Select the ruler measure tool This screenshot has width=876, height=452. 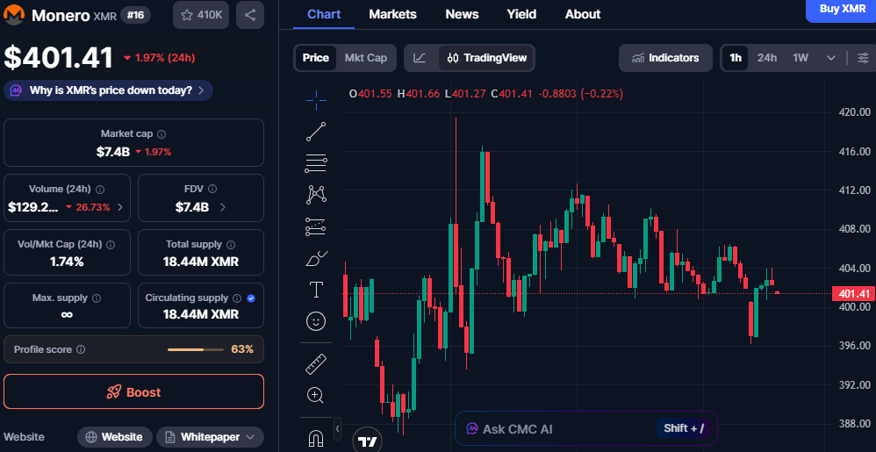pyautogui.click(x=316, y=362)
